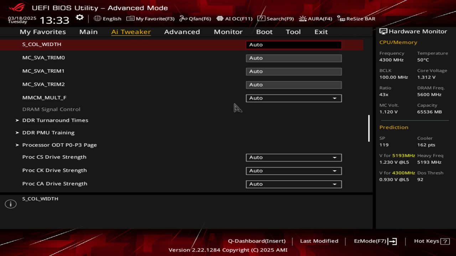Click the 1.312 V core voltage value
Screen dimensions: 456x256
[426, 77]
